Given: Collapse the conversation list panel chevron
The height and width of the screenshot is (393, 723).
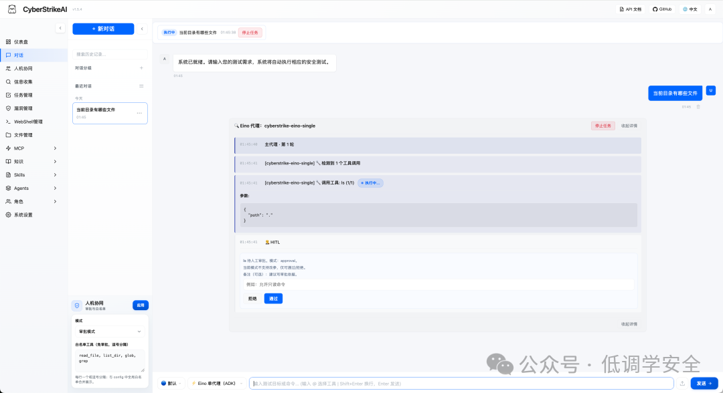Looking at the screenshot, I should [x=142, y=29].
